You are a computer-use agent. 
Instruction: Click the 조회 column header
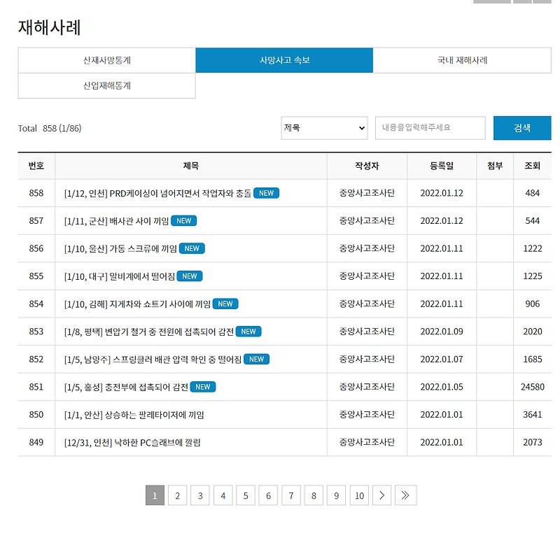tap(532, 166)
